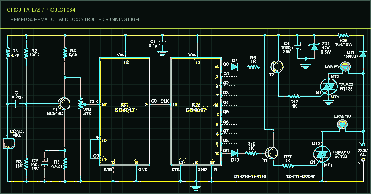Select the 'AUDIO CONTROLLED RUNNING LIGHT' subtitle
Viewport: 371px width, 194px height.
[x=101, y=19]
